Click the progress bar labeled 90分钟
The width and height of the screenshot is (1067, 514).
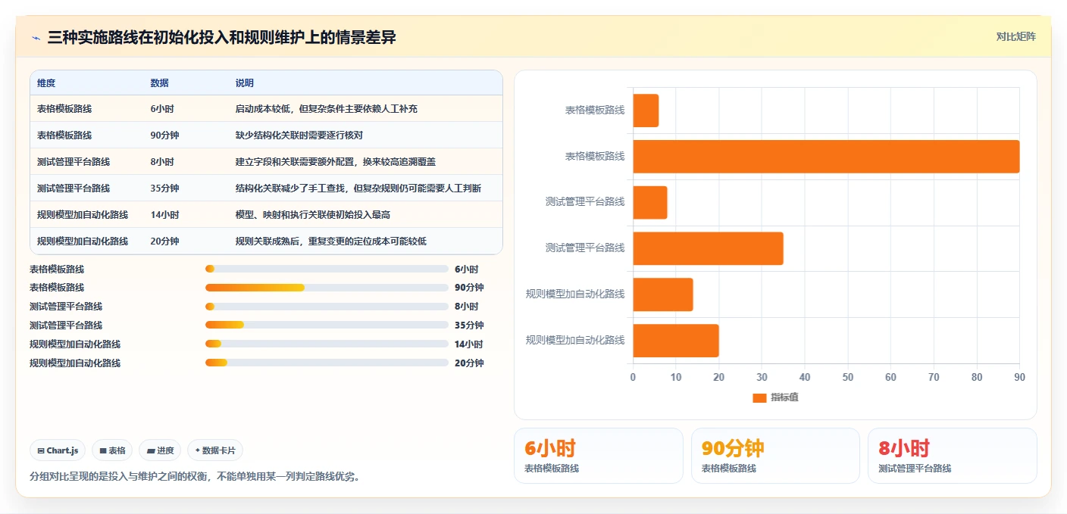tap(327, 288)
